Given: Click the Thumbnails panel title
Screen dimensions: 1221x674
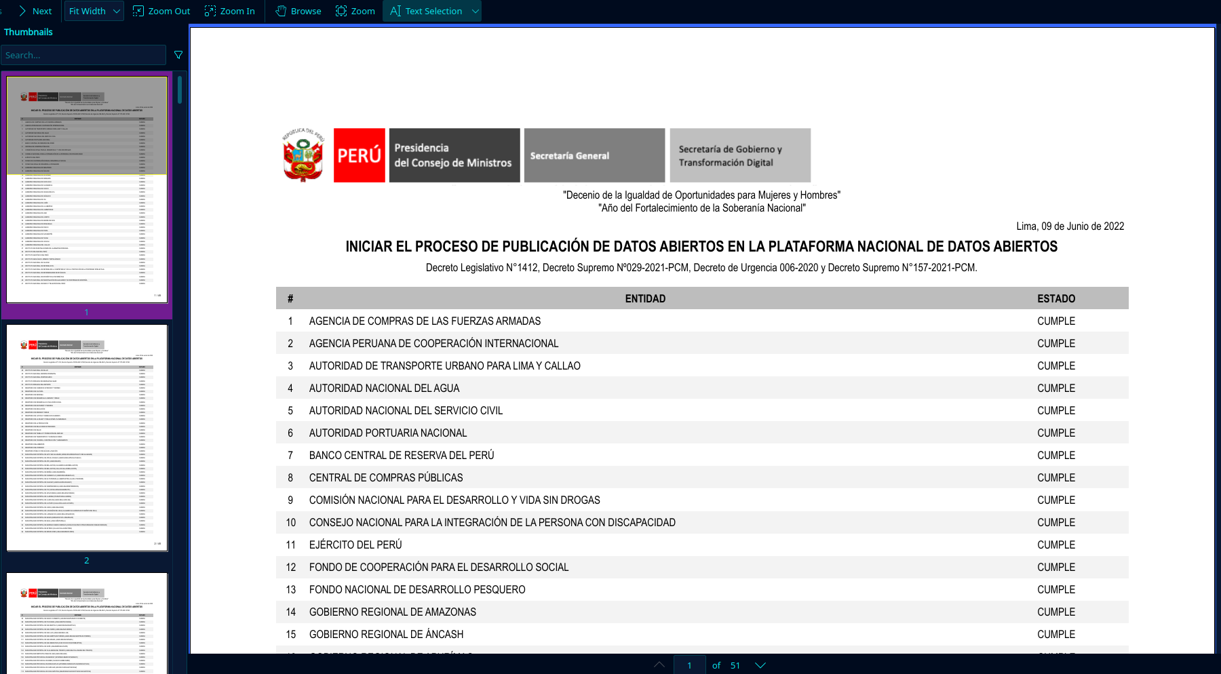Looking at the screenshot, I should click(x=28, y=32).
